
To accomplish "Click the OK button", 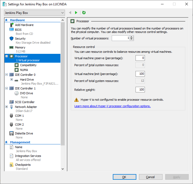I will pos(125,177).
